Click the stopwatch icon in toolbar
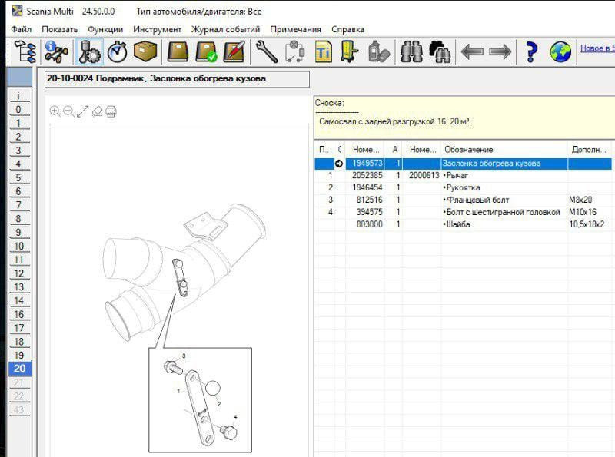Screen dimensions: 615x457 click(x=117, y=52)
